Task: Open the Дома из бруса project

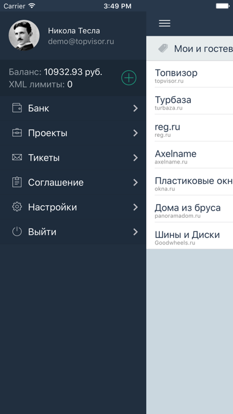Action: pyautogui.click(x=190, y=209)
